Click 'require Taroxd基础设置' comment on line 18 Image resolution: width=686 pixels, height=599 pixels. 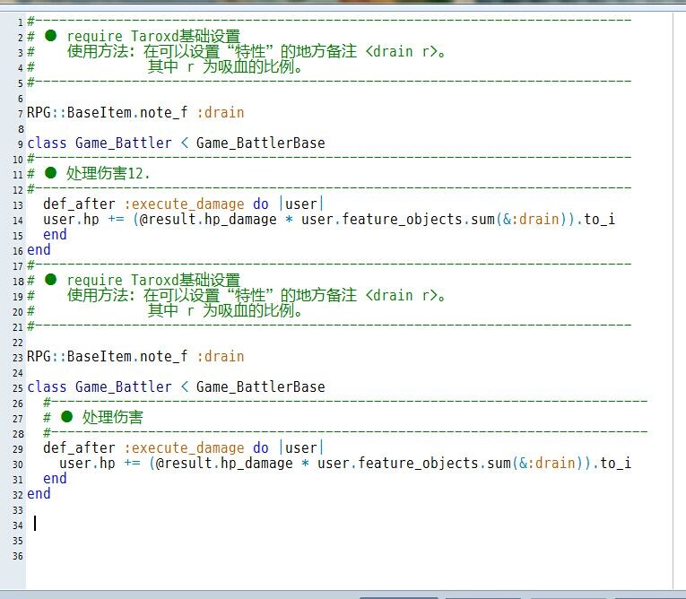153,280
